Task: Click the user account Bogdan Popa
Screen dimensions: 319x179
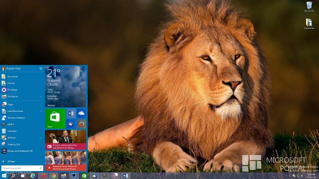Action: click(x=11, y=69)
